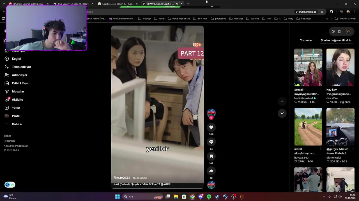The width and height of the screenshot is (359, 201).
Task: Open the Tüm Yer İşaretleri folder
Action: point(345,19)
